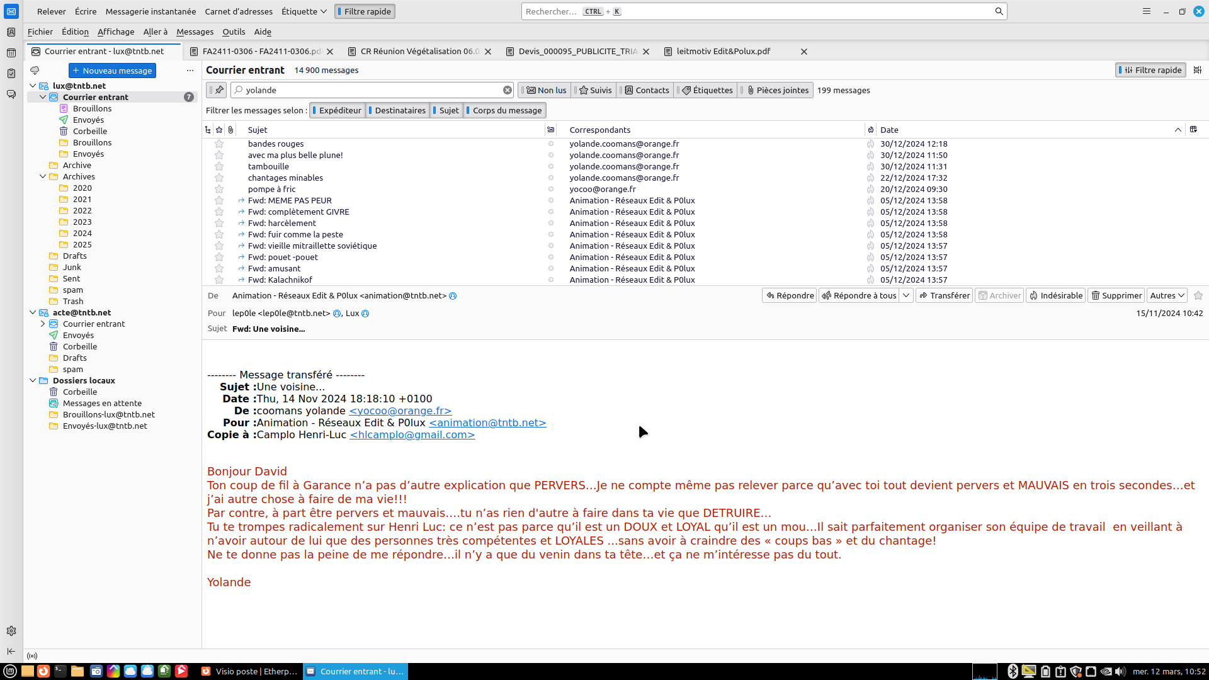1209x680 pixels.
Task: Click the Nouveau message button
Action: (112, 71)
